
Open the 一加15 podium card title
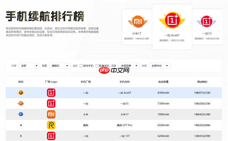[x=207, y=34]
